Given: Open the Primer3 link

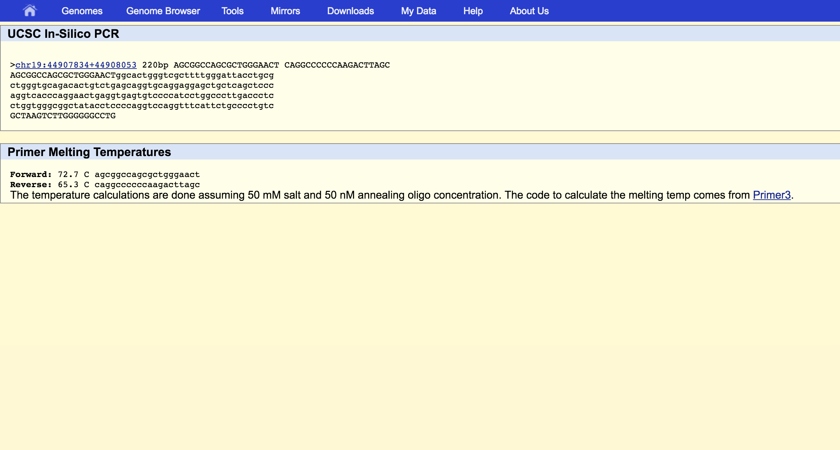Looking at the screenshot, I should [x=771, y=195].
